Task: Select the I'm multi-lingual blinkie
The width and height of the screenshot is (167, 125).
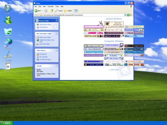Action: click(x=114, y=52)
